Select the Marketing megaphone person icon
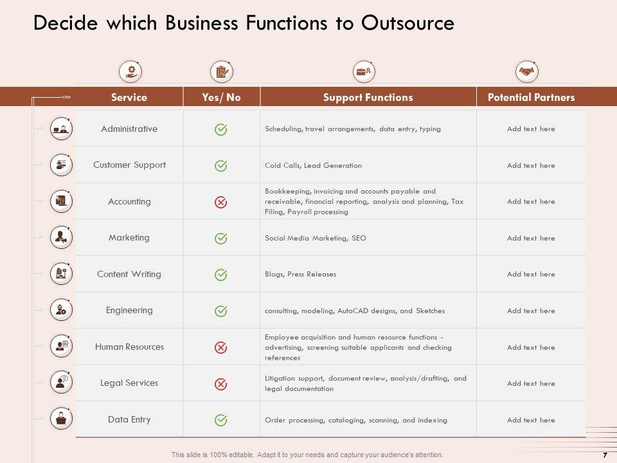 click(61, 238)
